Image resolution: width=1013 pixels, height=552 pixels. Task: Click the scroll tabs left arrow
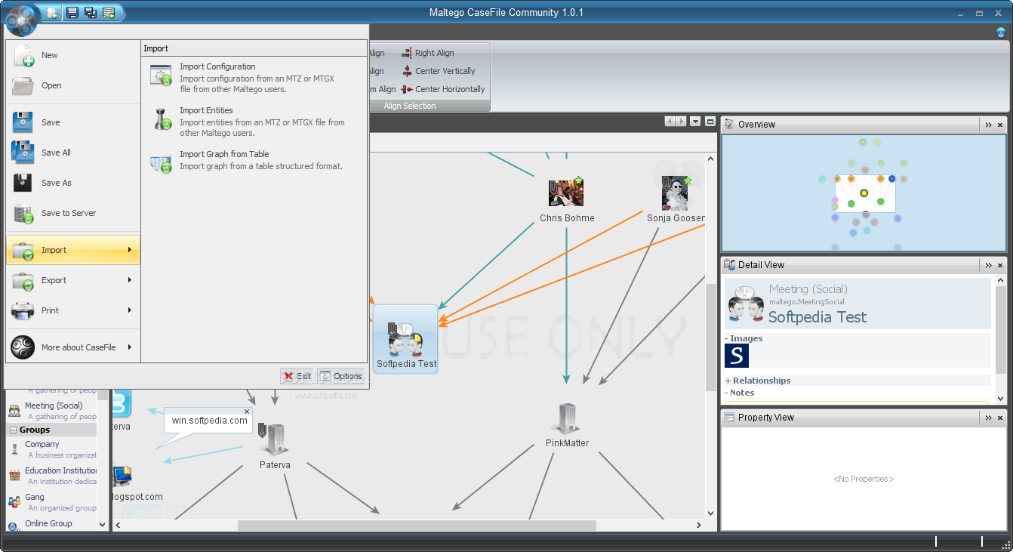tap(670, 122)
